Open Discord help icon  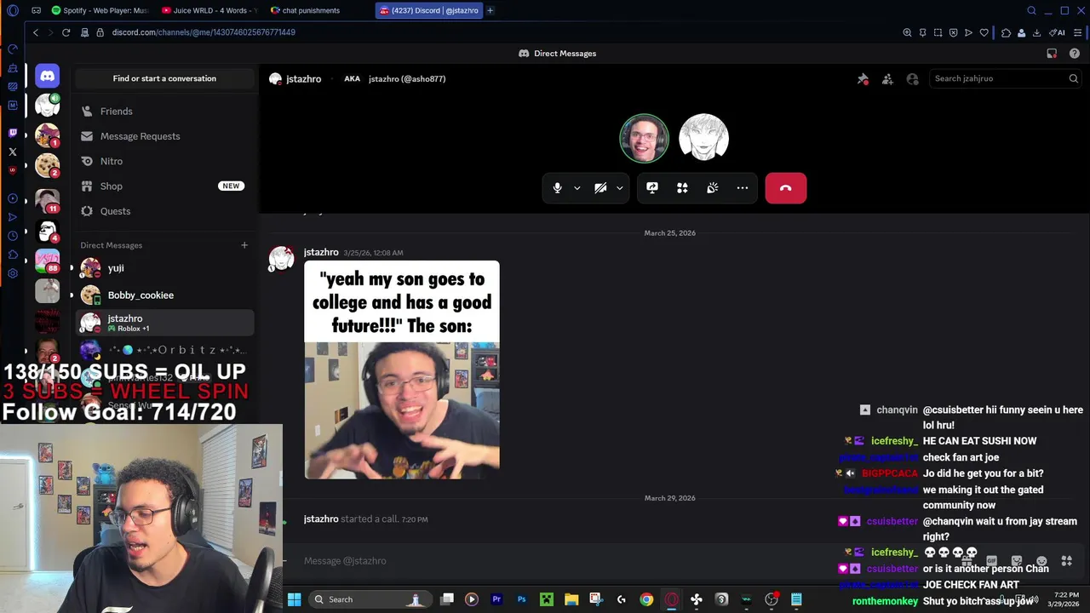click(x=1075, y=53)
